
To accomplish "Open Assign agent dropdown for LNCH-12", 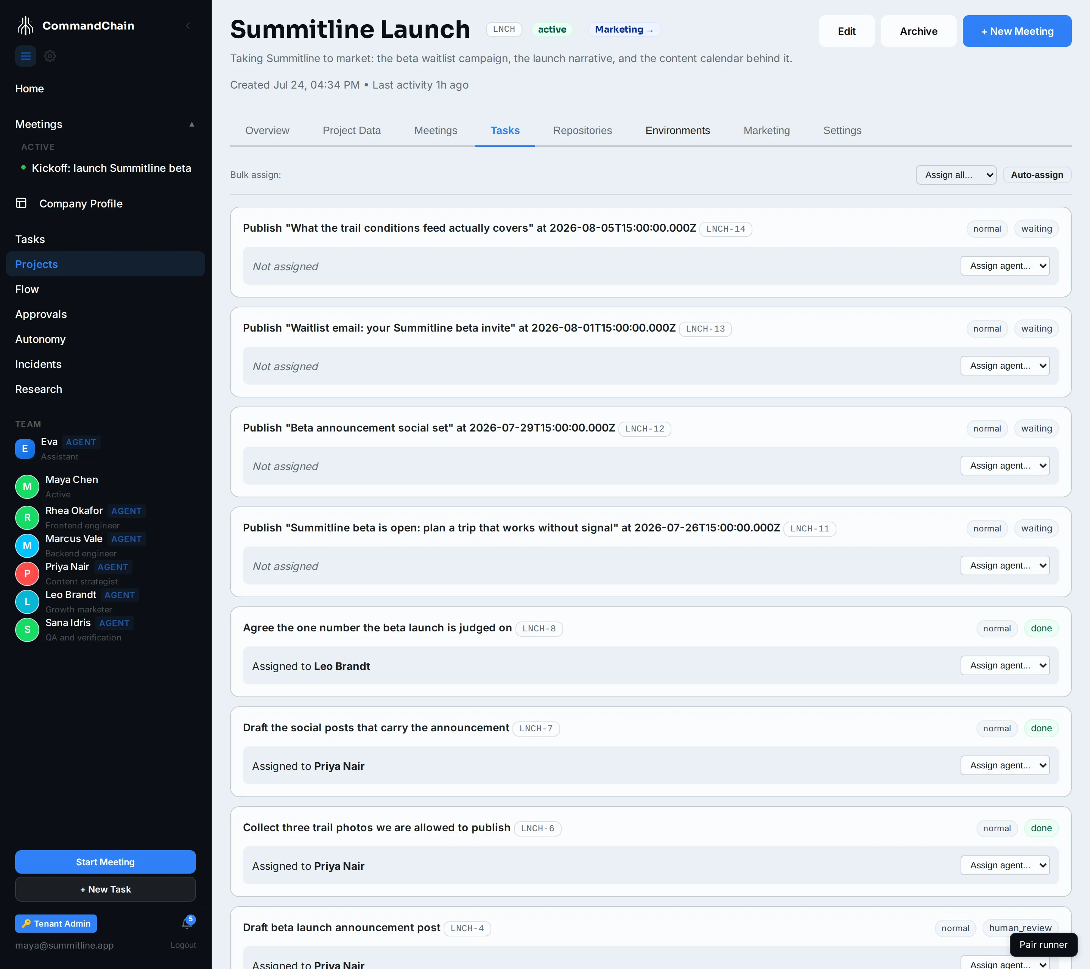I will pos(1005,466).
